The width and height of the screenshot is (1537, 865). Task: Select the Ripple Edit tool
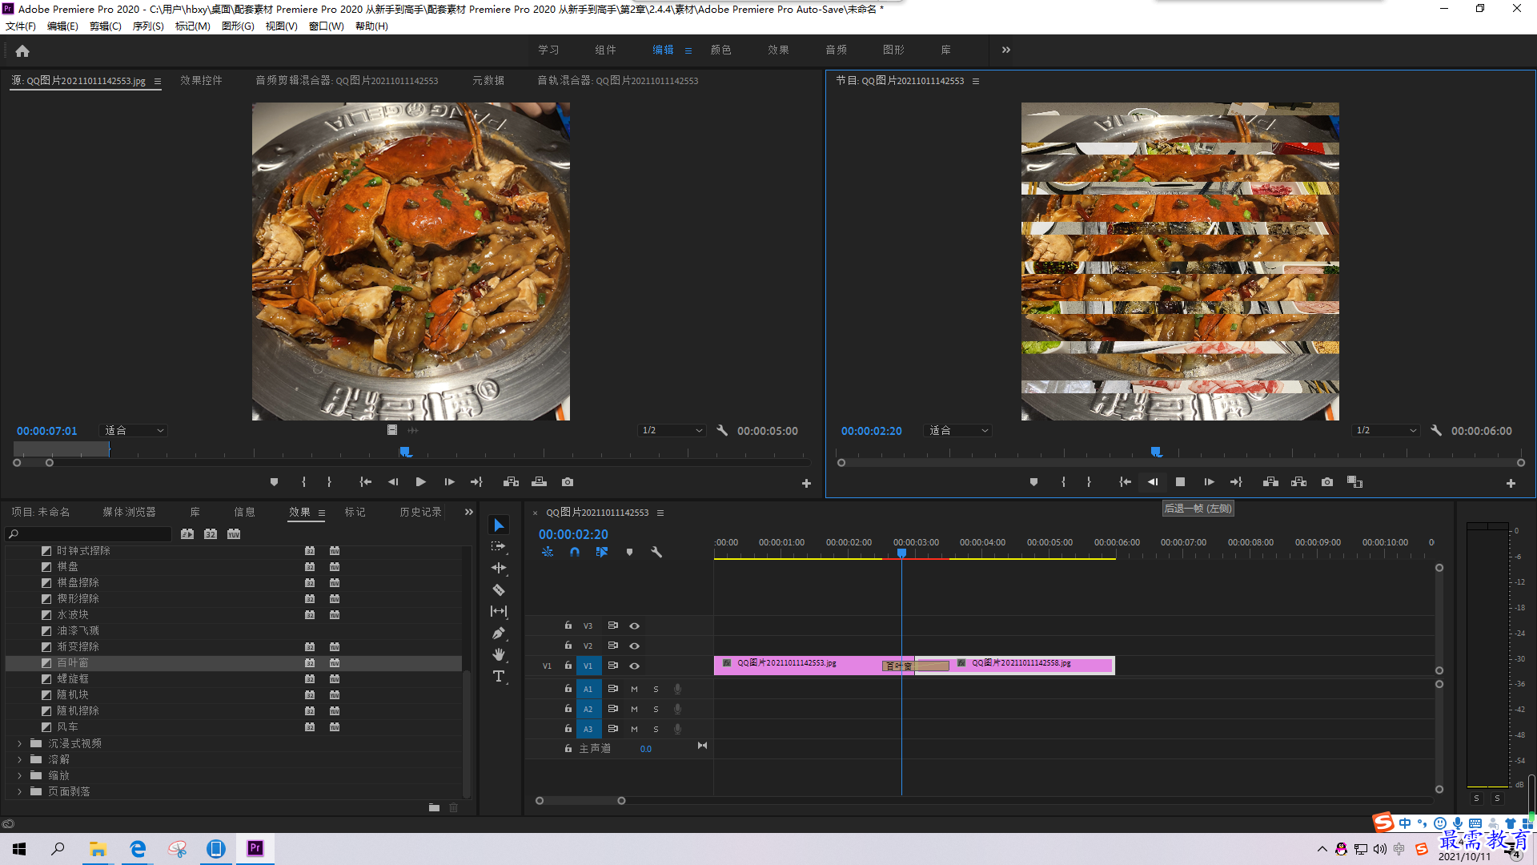tap(499, 568)
